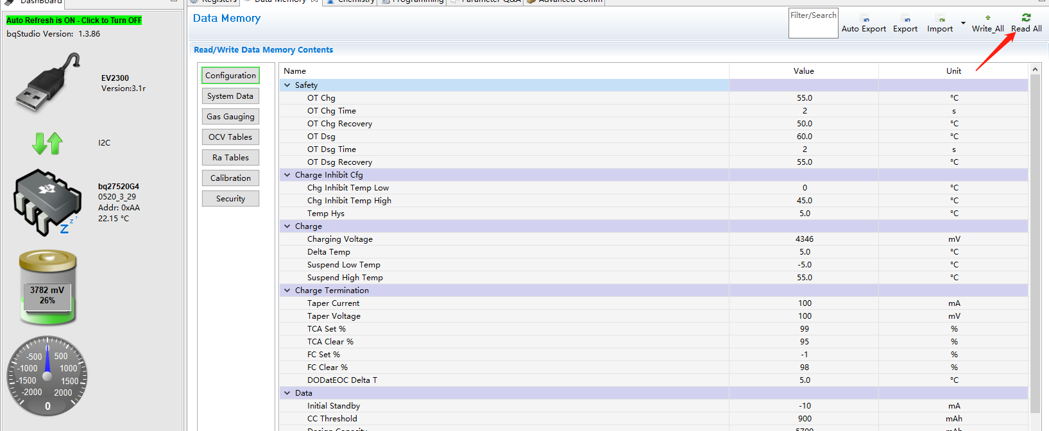Select the FC Clear % row
1049x431 pixels.
click(x=654, y=368)
